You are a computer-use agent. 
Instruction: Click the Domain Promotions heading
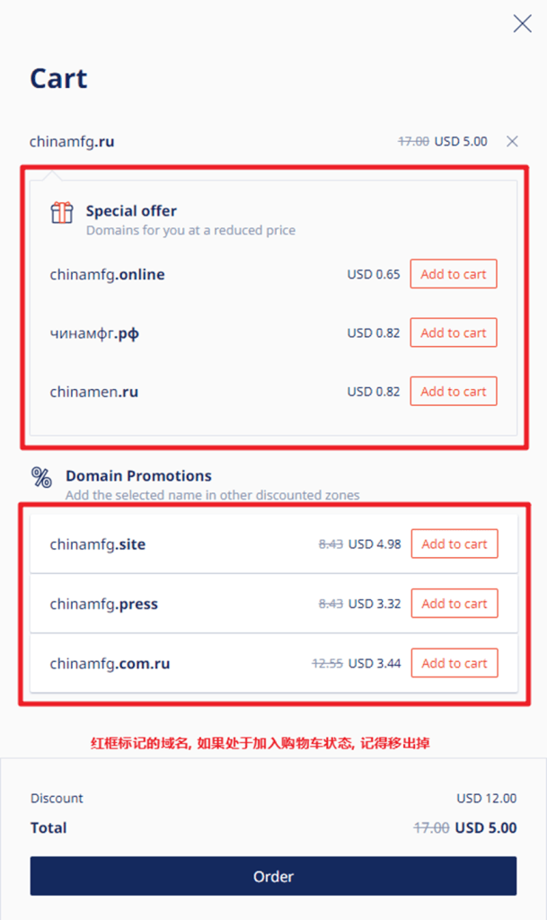138,476
